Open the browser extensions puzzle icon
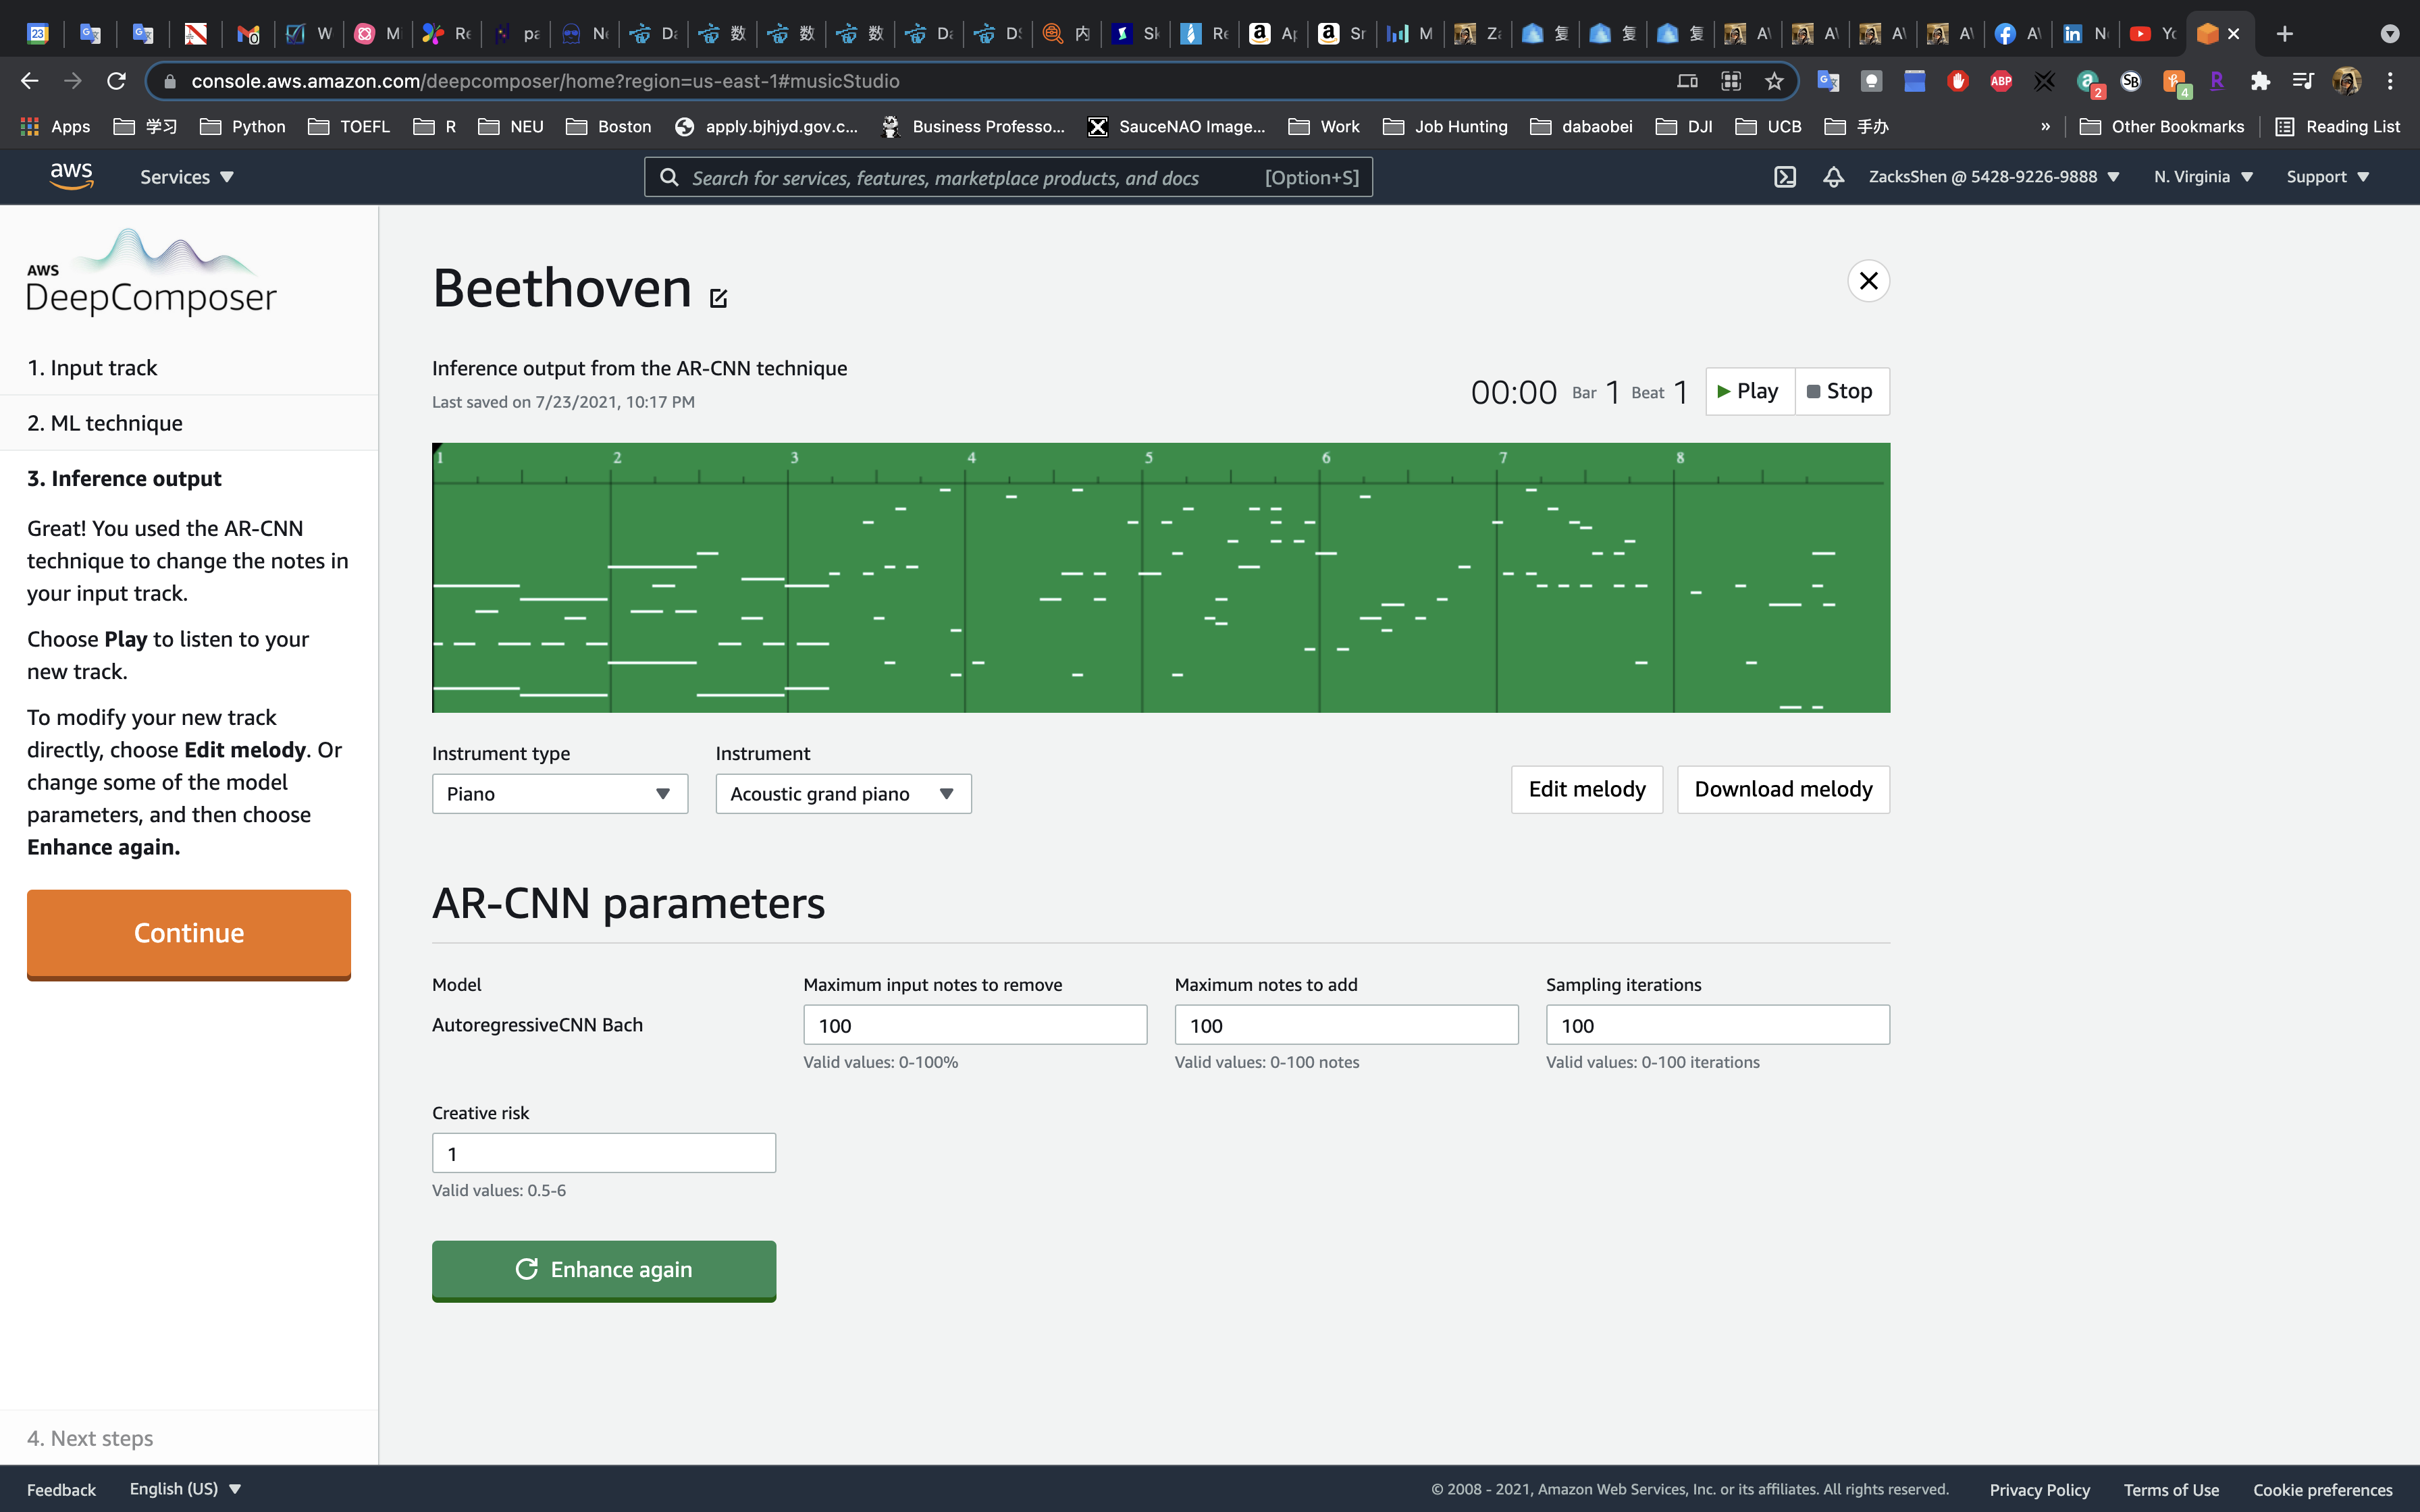The width and height of the screenshot is (2420, 1512). click(x=2260, y=81)
